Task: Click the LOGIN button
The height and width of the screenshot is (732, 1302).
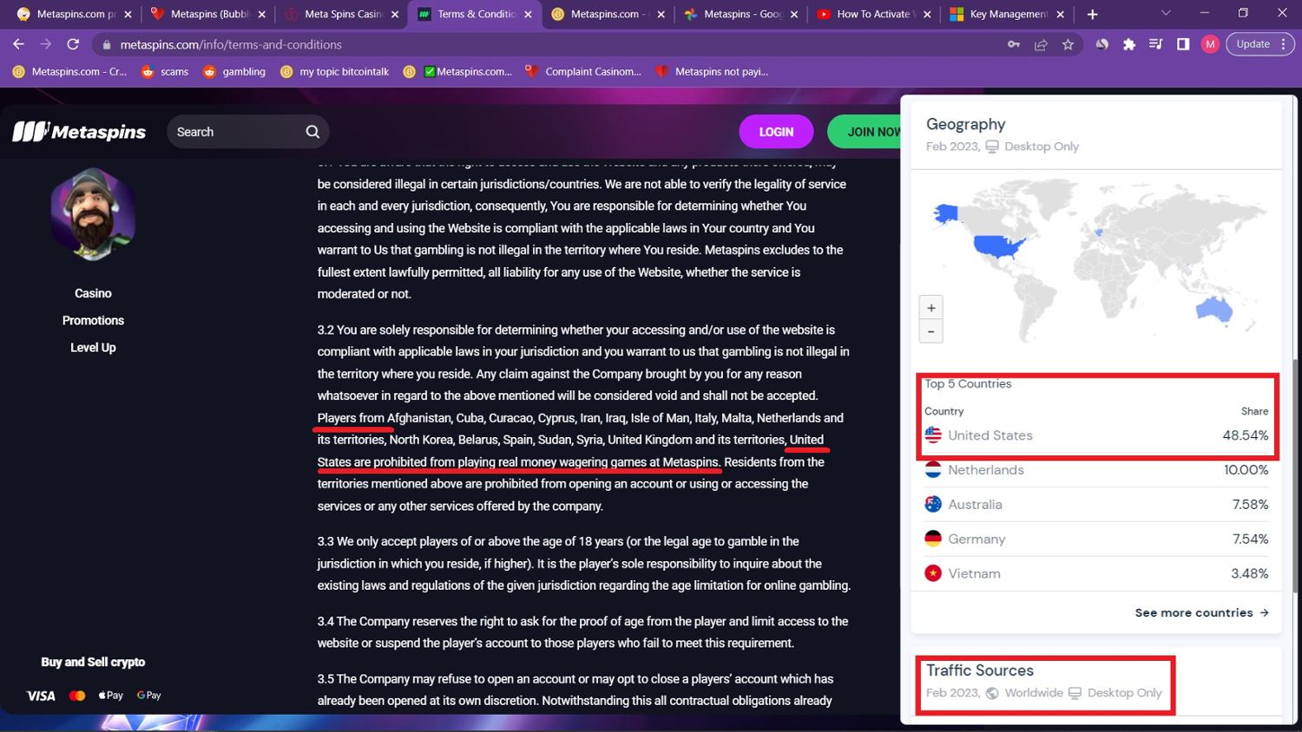Action: (776, 132)
